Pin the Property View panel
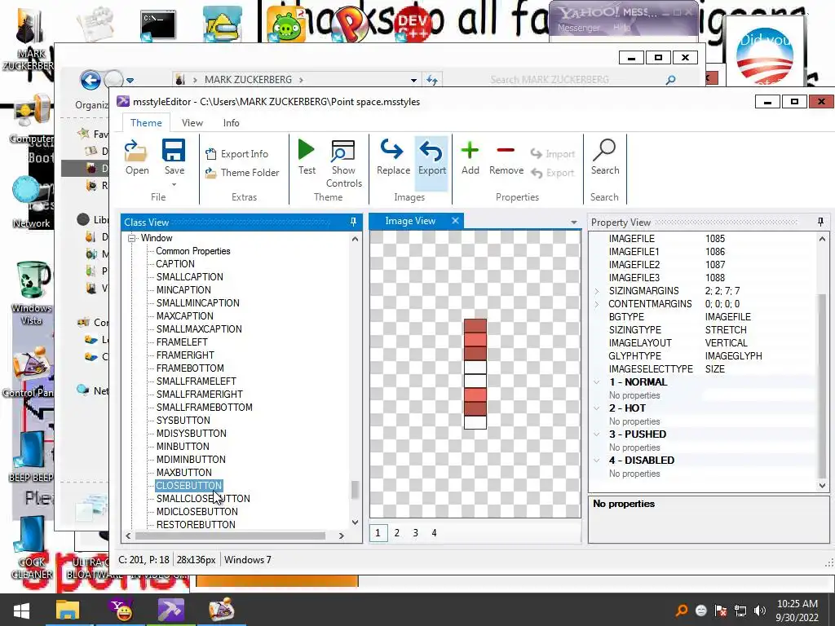 tap(820, 222)
